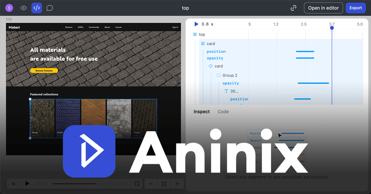Select the text layer T icon
This screenshot has height=194, width=371.
coord(226,91)
